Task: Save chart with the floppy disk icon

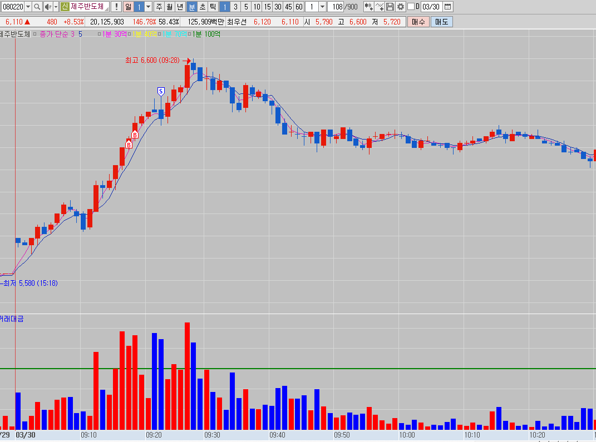Action: (x=390, y=7)
